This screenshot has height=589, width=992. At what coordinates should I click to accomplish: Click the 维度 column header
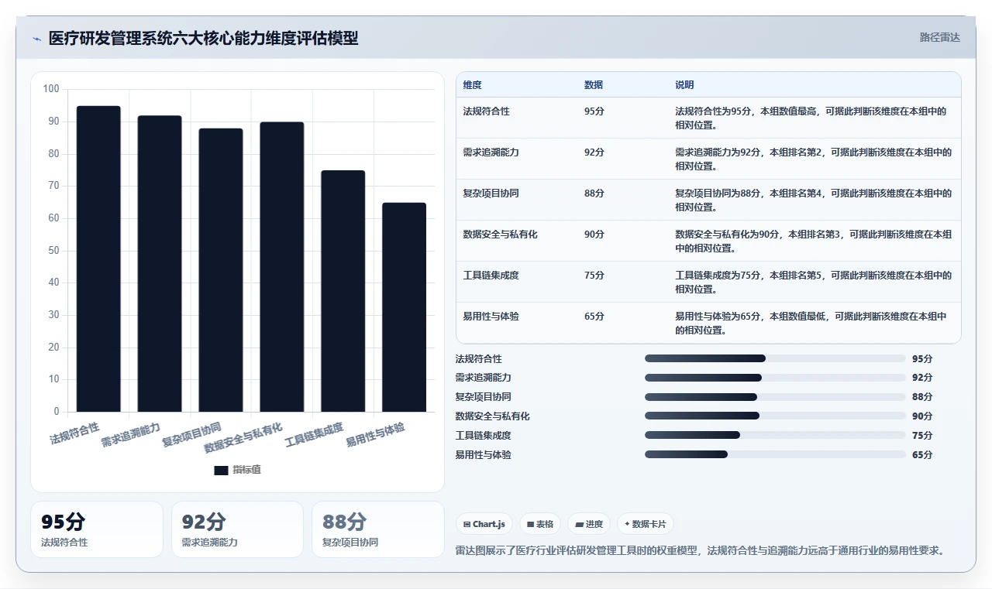tap(472, 85)
